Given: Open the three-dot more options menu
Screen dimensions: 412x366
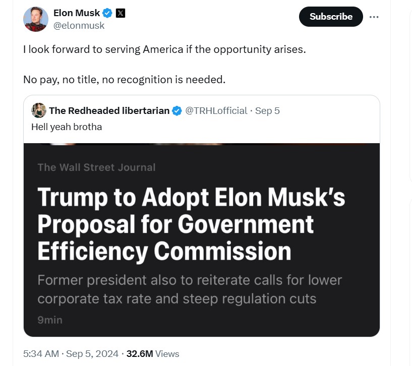Looking at the screenshot, I should point(374,17).
